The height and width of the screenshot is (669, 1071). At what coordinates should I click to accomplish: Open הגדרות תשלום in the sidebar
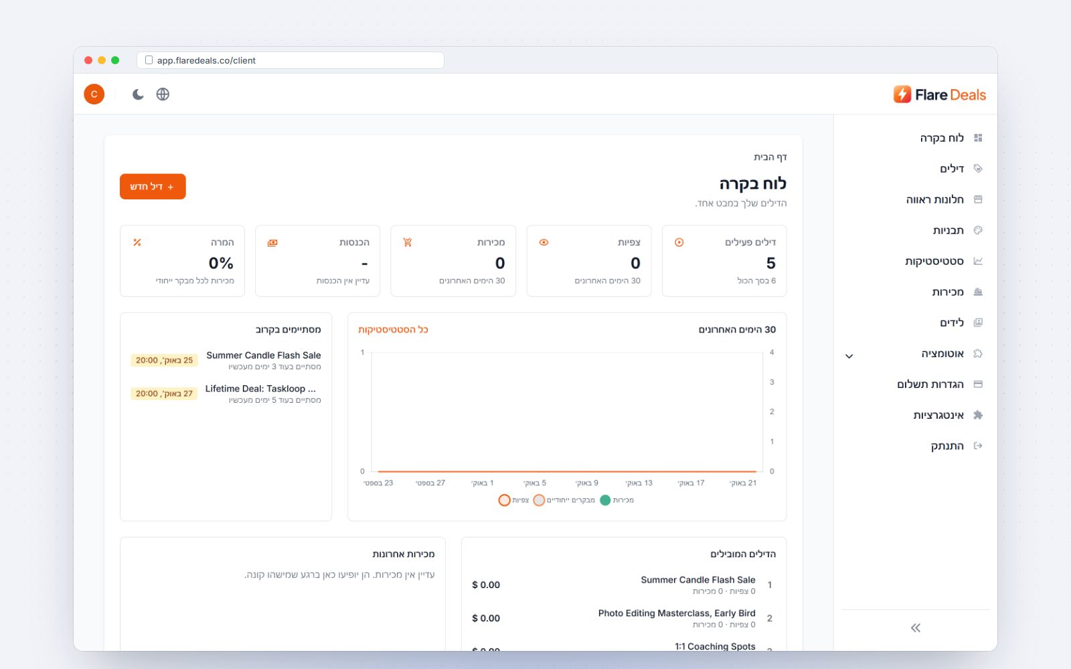click(915, 384)
